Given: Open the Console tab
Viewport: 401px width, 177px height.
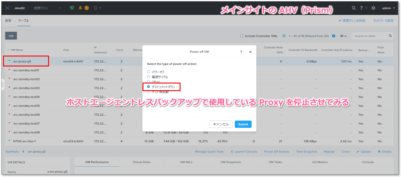Looking at the screenshot, I should 368,162.
